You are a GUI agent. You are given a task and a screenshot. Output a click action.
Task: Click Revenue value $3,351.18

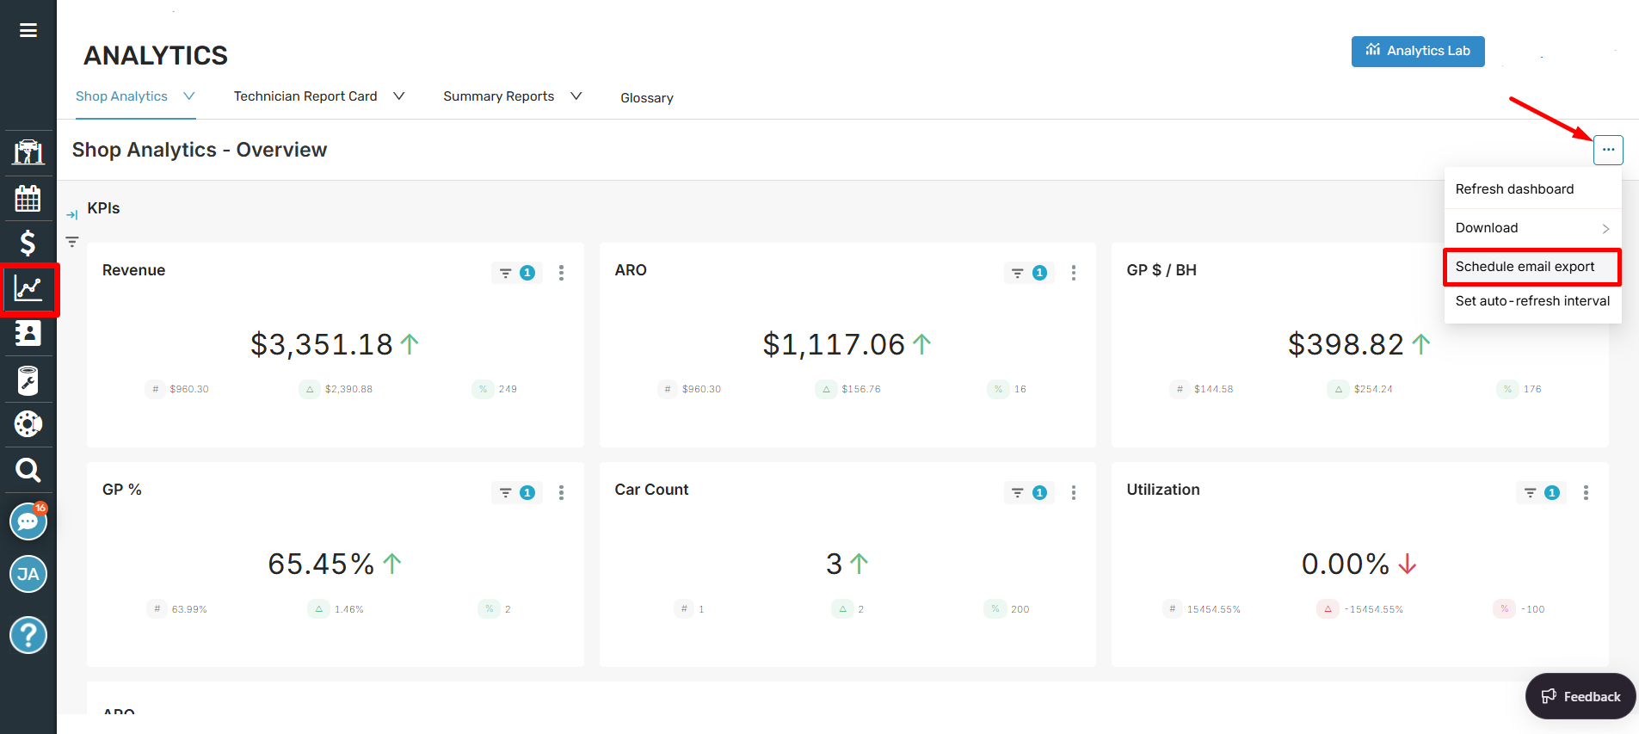[x=322, y=344]
